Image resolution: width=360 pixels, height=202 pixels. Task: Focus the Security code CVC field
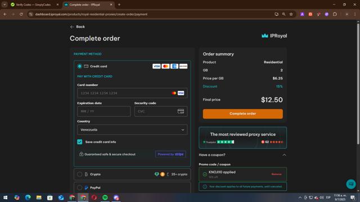[x=161, y=111]
